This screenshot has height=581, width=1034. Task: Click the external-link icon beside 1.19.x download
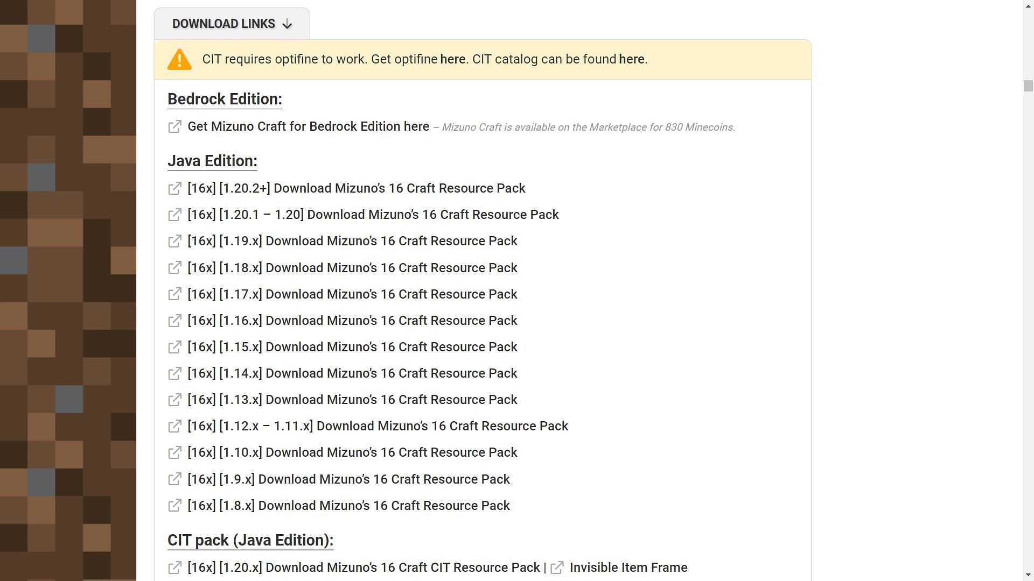(x=174, y=241)
